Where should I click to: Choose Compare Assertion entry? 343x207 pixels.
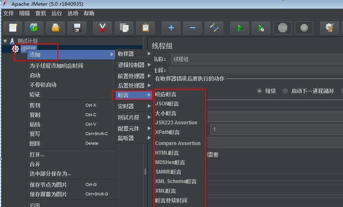178,143
